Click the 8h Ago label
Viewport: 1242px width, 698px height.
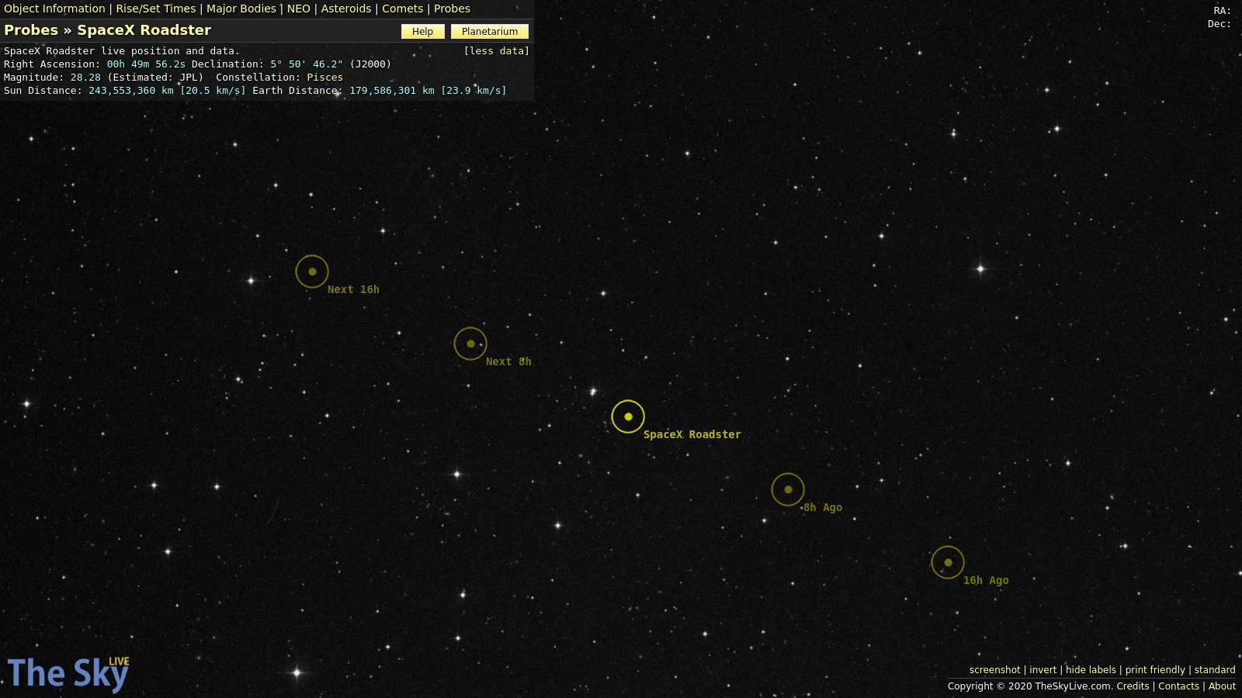tap(823, 507)
